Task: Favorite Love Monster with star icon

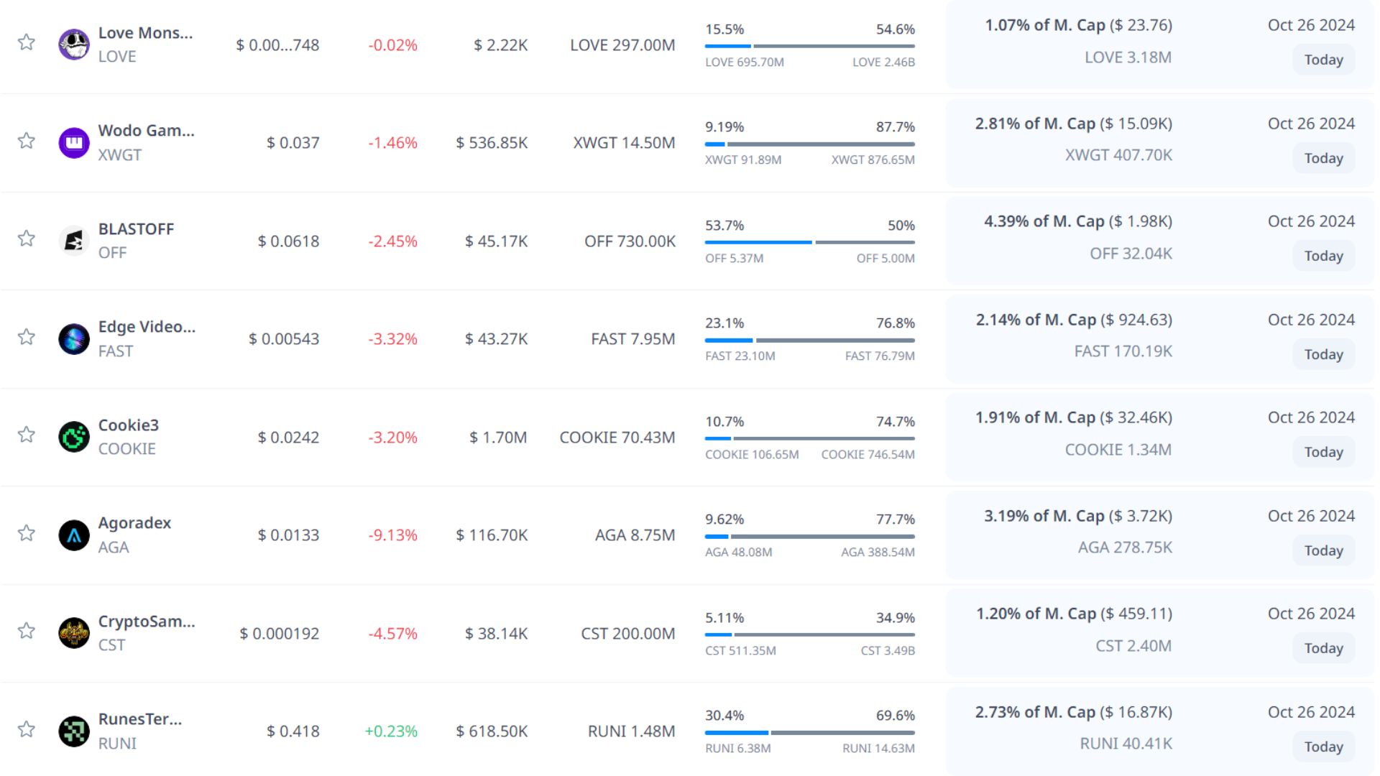Action: click(27, 42)
